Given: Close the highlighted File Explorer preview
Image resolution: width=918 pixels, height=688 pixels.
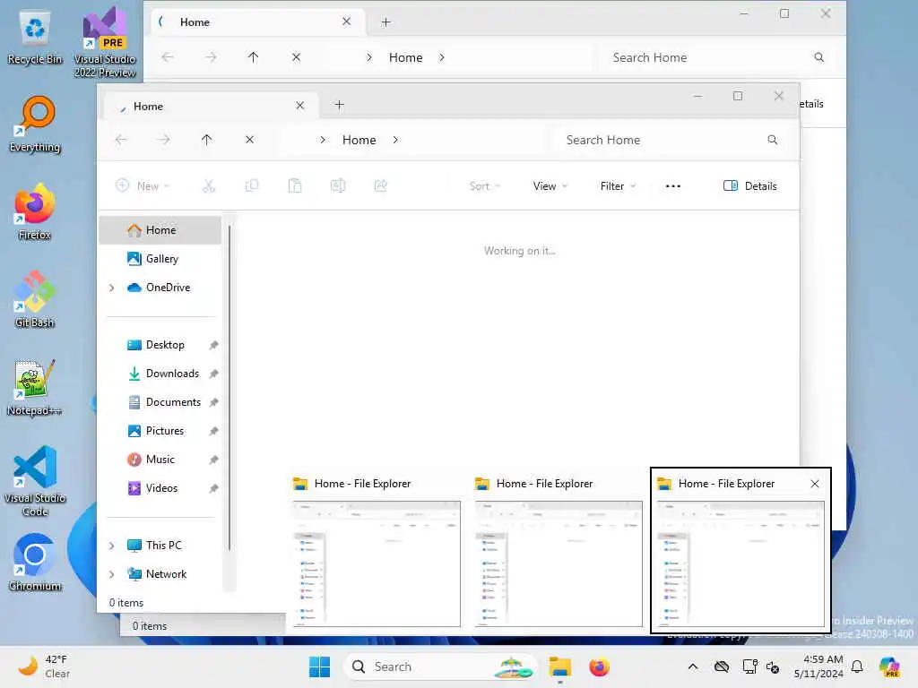Looking at the screenshot, I should (815, 484).
